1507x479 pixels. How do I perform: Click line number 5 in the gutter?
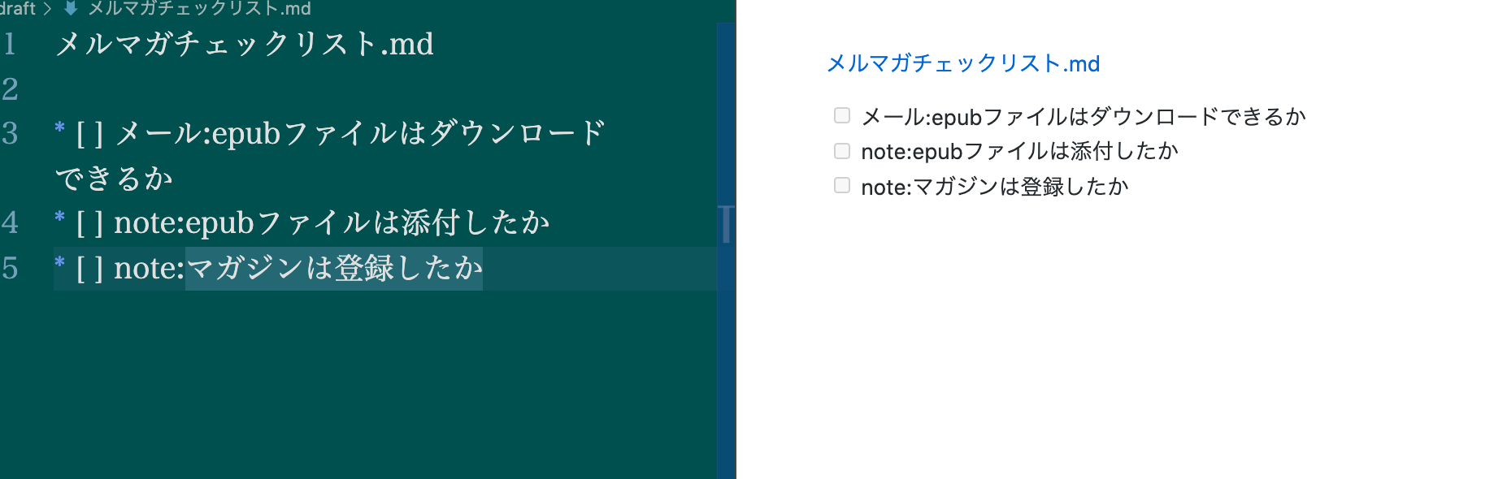point(10,268)
